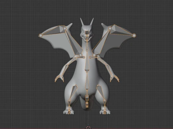
Task: Click the outer tip joint of the right-side wing
Action: coord(134,35)
